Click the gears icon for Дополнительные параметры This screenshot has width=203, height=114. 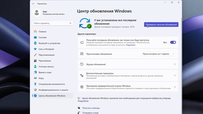(x=82, y=75)
